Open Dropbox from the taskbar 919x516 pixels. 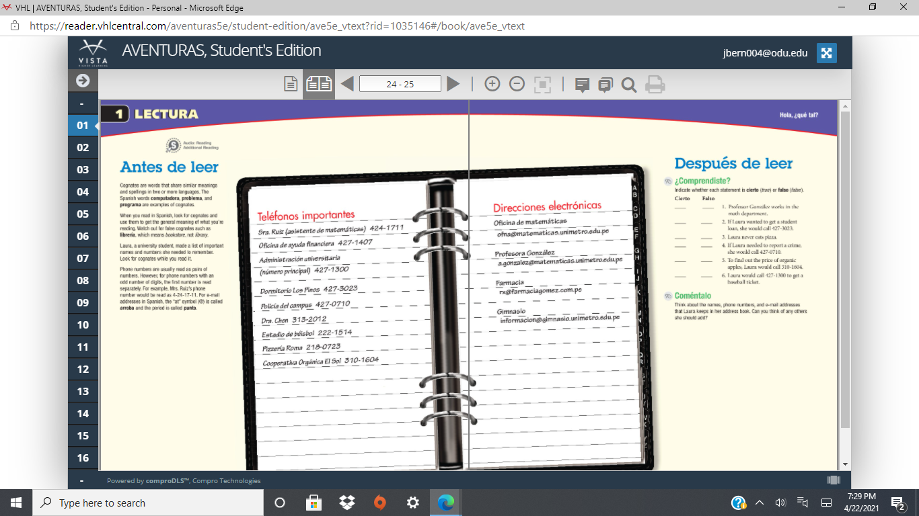(347, 503)
